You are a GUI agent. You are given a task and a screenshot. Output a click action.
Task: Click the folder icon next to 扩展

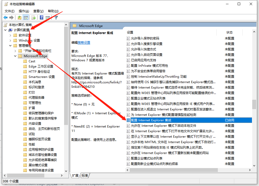click(25, 108)
